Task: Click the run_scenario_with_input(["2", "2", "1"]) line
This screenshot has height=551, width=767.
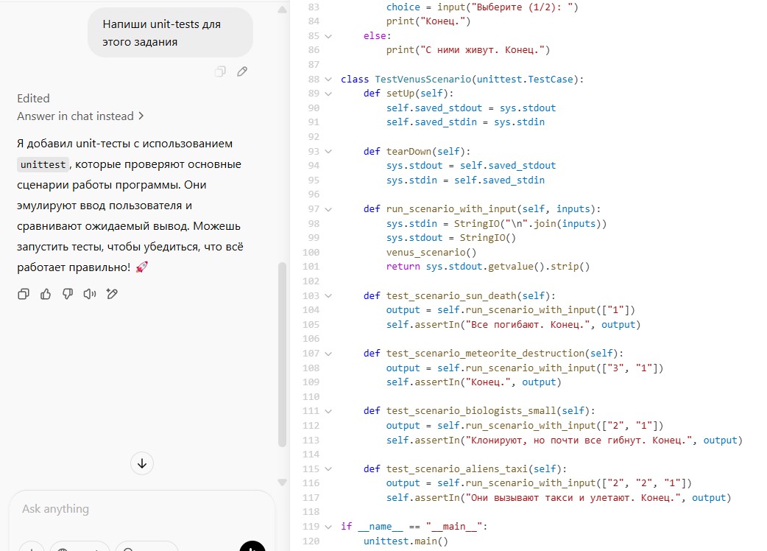Action: tap(539, 483)
